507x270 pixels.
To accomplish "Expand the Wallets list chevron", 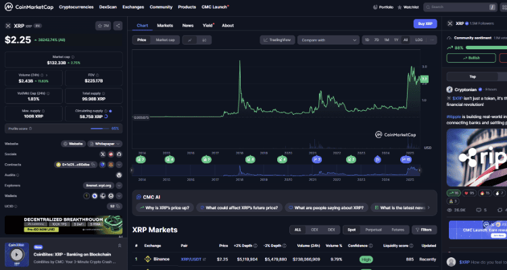I will click(119, 196).
